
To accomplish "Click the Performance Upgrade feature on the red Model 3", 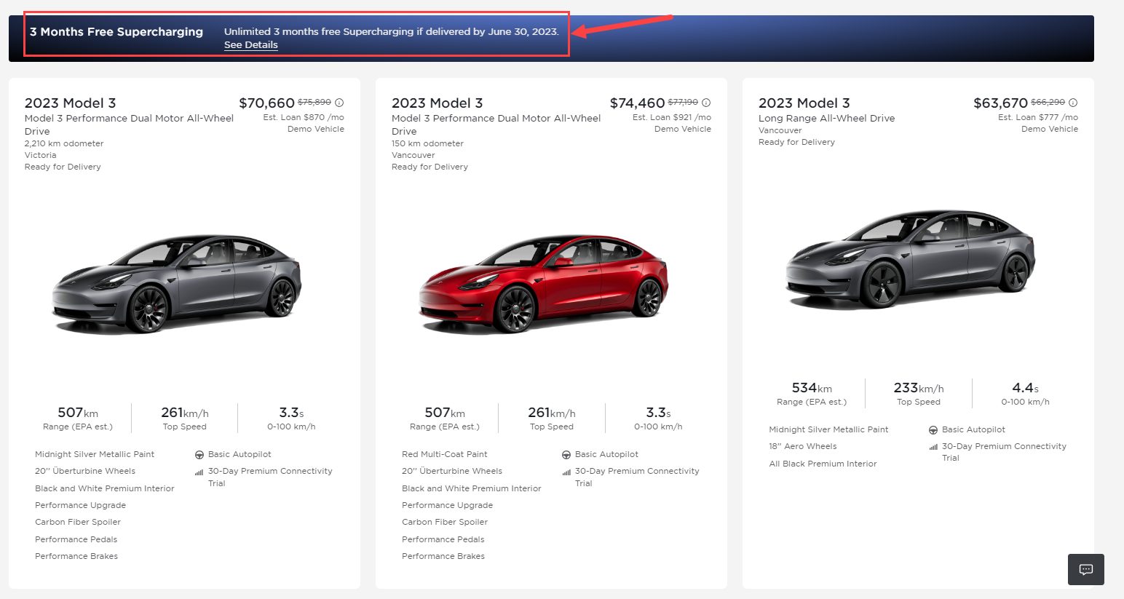I will 447,504.
